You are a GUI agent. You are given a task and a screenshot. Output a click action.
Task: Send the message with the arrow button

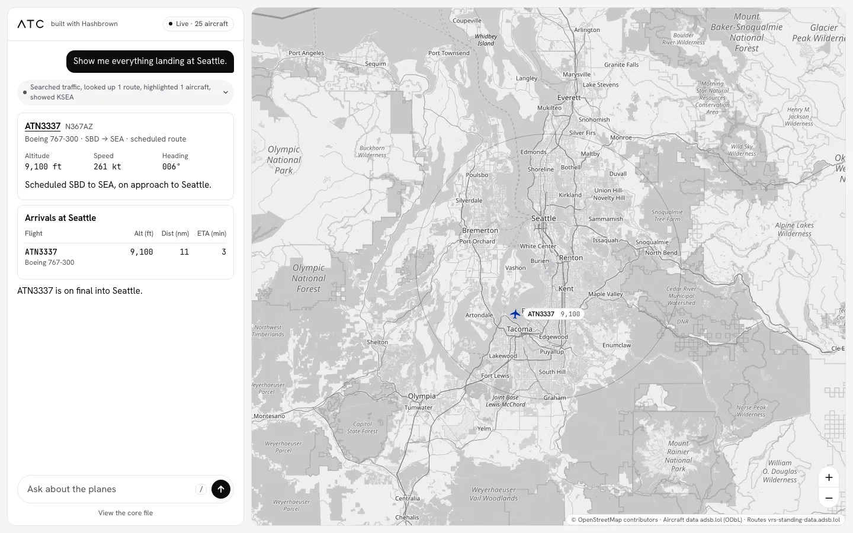pos(221,489)
